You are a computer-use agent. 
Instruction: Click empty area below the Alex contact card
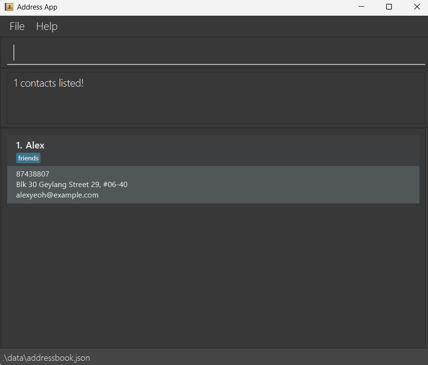pyautogui.click(x=214, y=276)
